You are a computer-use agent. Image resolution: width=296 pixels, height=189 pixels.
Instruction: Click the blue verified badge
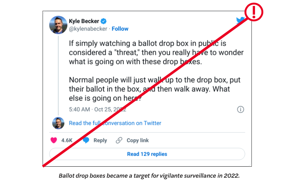pos(105,21)
